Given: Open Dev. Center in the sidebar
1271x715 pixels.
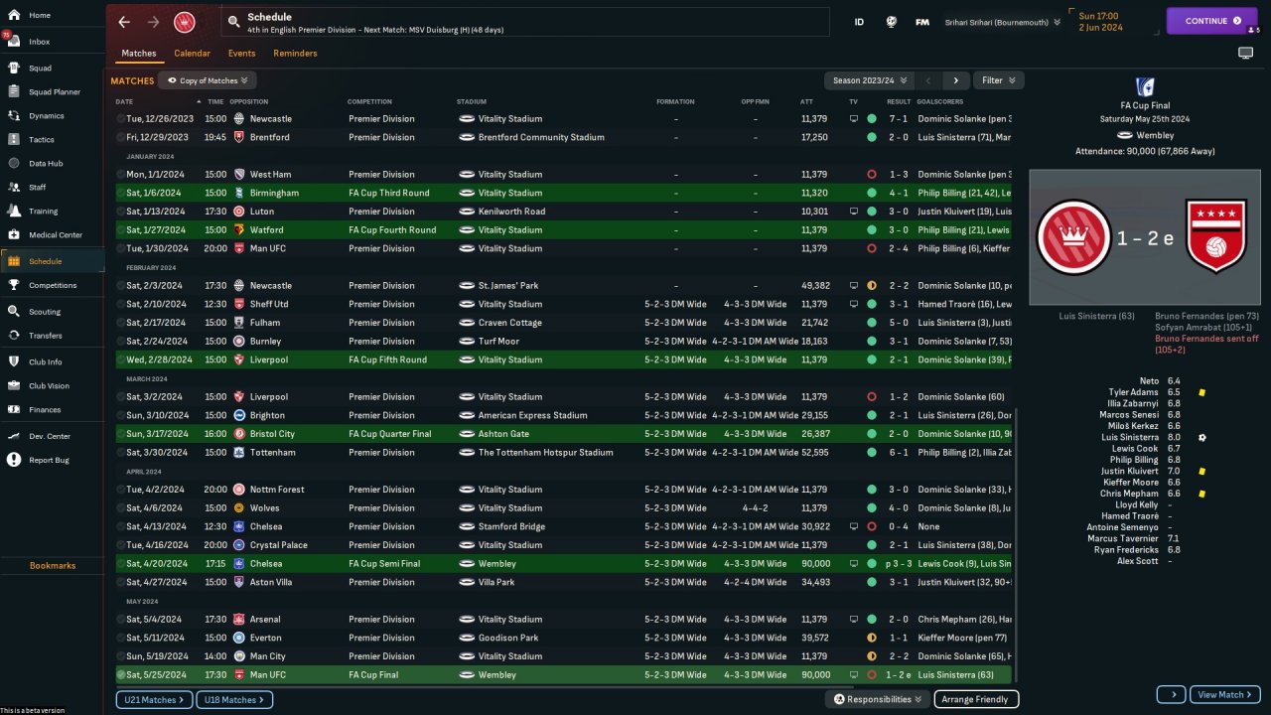Looking at the screenshot, I should (x=52, y=436).
